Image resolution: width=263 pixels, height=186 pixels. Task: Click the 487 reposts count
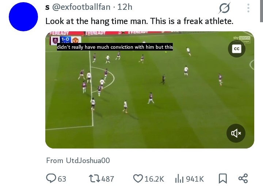(x=107, y=179)
